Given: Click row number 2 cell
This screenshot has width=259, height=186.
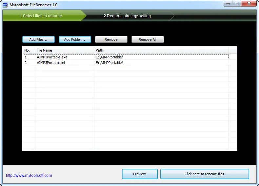Looking at the screenshot, I should point(29,63).
